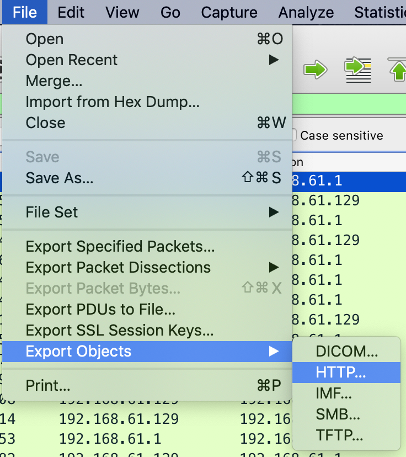Toggle the Case sensitive checkbox

tap(293, 135)
